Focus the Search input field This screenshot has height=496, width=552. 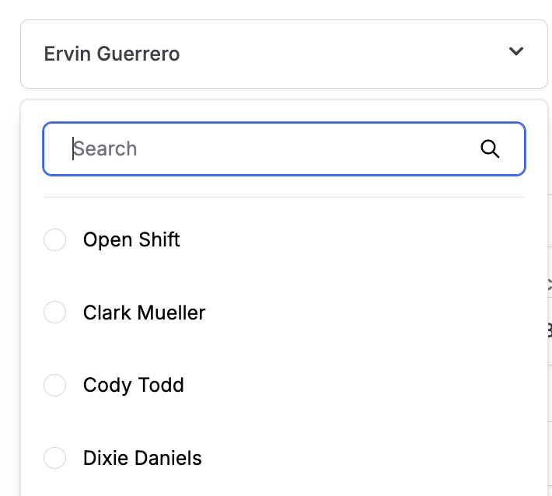(264, 148)
